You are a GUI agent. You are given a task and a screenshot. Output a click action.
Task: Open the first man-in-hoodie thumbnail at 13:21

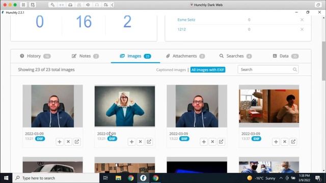(x=52, y=106)
